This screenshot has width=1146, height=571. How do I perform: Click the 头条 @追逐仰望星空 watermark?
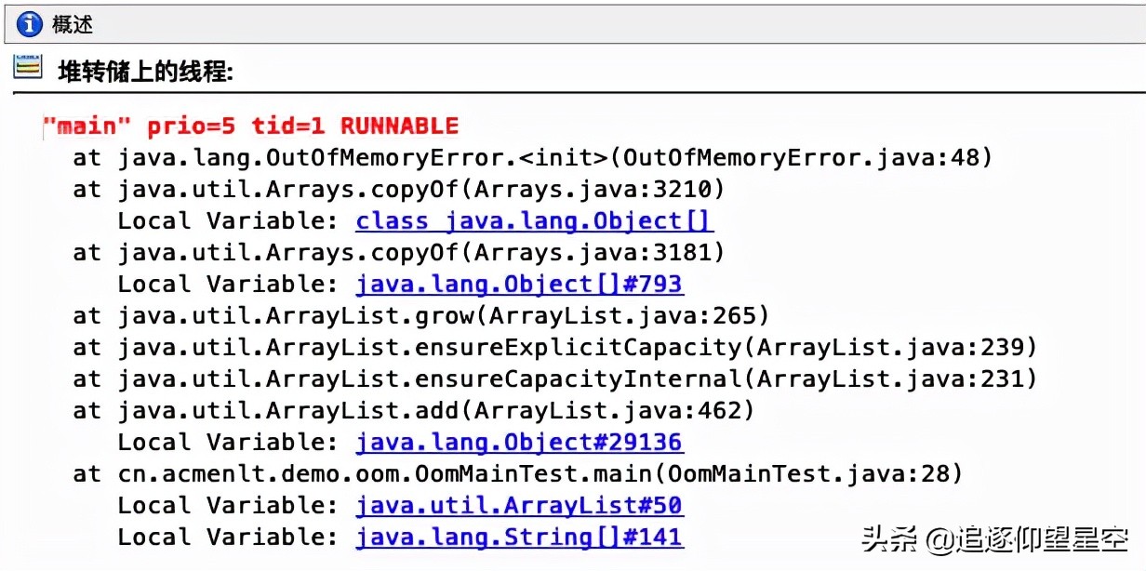995,538
